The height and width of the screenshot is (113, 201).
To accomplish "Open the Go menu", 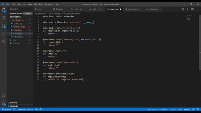I will click(x=35, y=4).
